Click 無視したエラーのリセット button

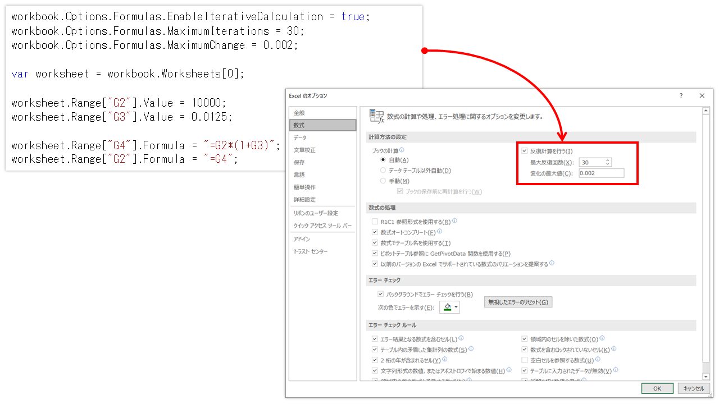click(518, 302)
